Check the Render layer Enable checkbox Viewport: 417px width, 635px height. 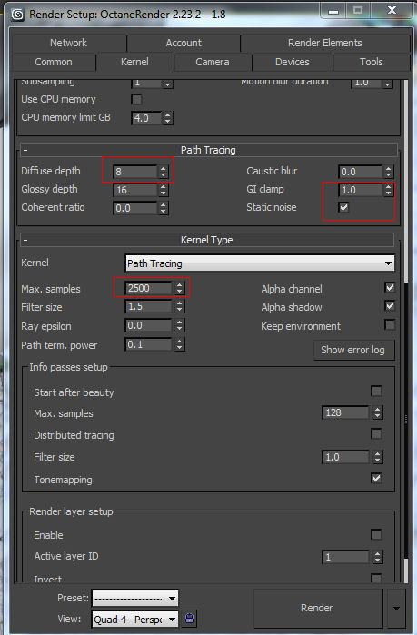[376, 534]
